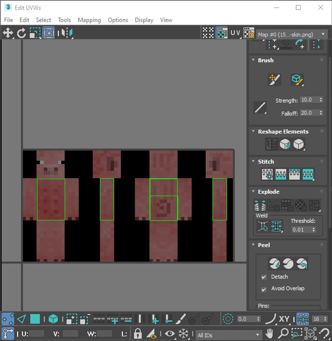Select the Rotate selection tool
332x341 pixels.
(x=21, y=33)
